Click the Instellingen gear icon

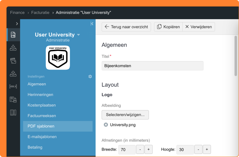pyautogui.click(x=90, y=76)
